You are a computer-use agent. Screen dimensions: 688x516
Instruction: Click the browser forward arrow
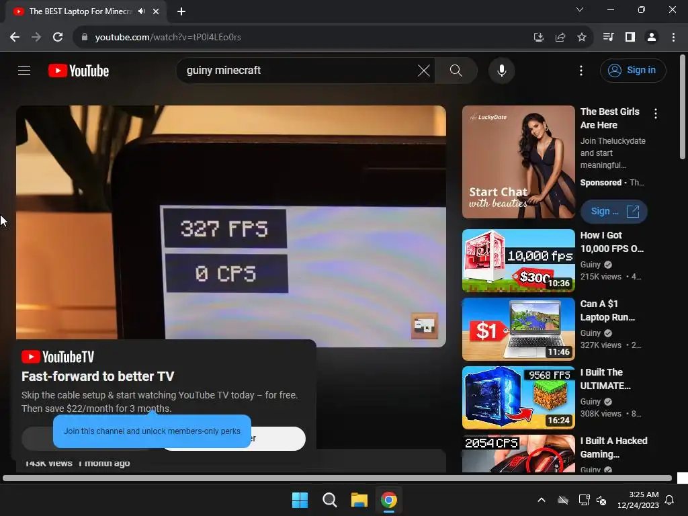coord(36,38)
